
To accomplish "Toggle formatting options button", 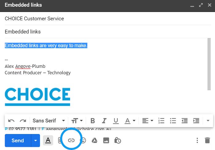I will tap(48, 140).
